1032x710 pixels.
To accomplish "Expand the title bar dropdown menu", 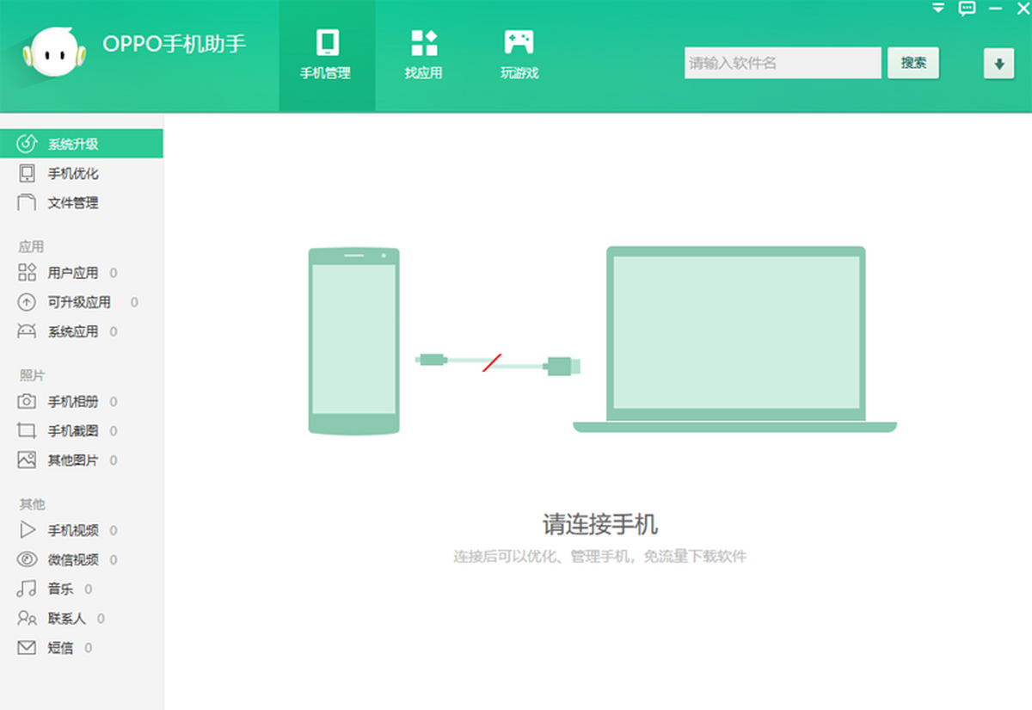I will pyautogui.click(x=938, y=9).
